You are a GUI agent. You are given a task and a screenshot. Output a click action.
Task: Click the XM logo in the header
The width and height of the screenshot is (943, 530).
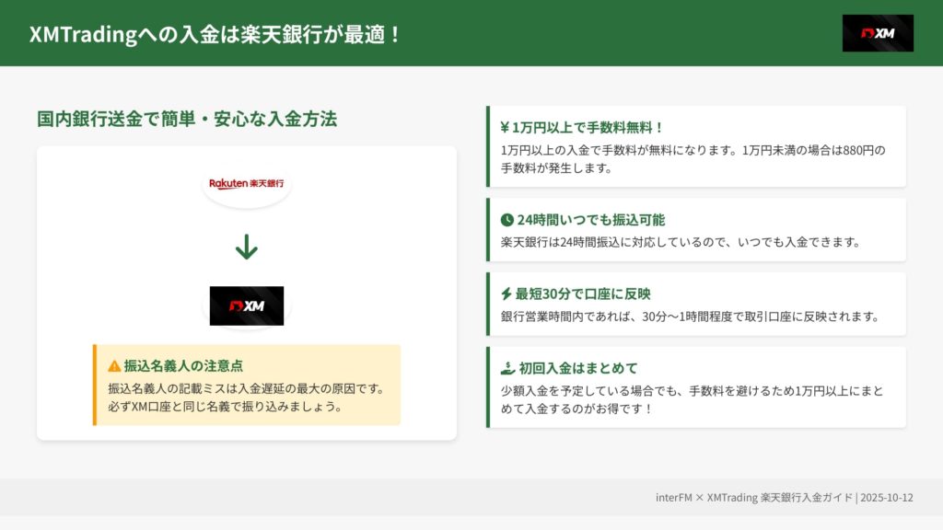[x=878, y=33]
